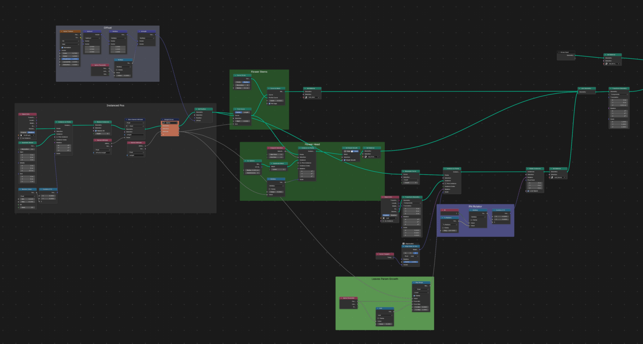
Task: Select the Set Position node header
Action: pyautogui.click(x=203, y=108)
